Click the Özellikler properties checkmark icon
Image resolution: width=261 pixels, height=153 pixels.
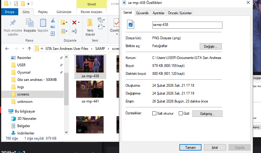pyautogui.click(x=116, y=23)
